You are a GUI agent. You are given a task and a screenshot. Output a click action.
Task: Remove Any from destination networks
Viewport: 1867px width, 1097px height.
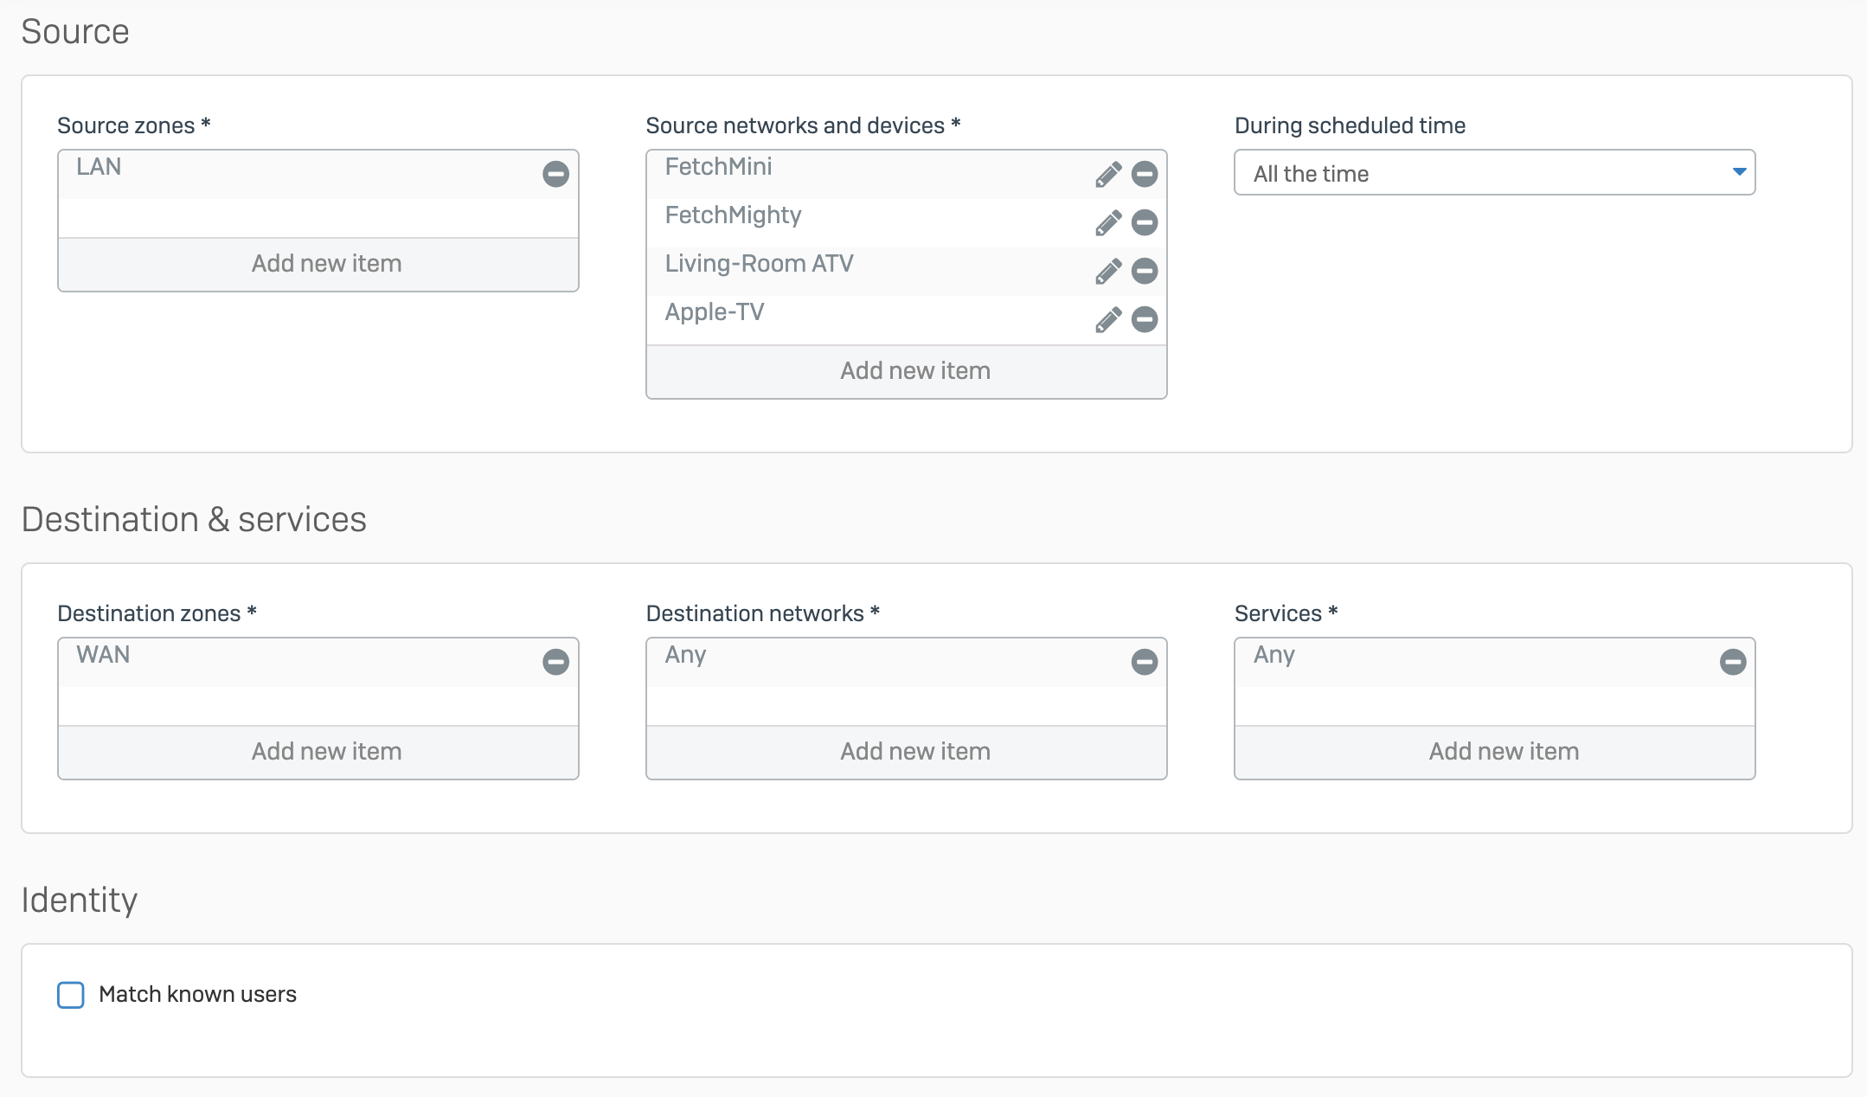[1144, 662]
